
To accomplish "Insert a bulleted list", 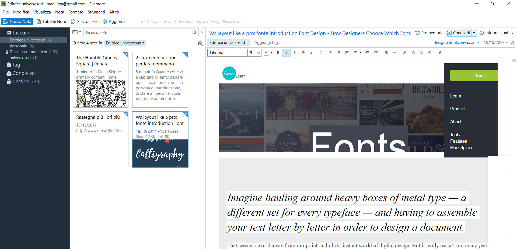I will click(330, 53).
